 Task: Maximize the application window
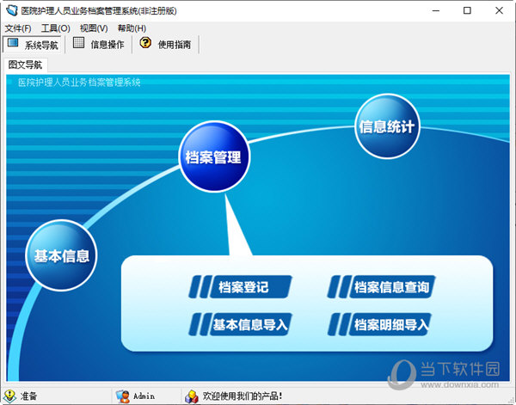467,10
